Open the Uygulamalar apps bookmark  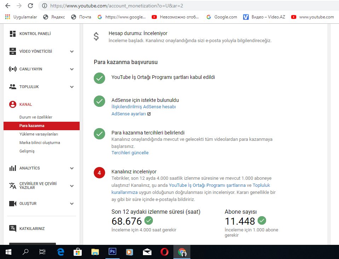[21, 17]
